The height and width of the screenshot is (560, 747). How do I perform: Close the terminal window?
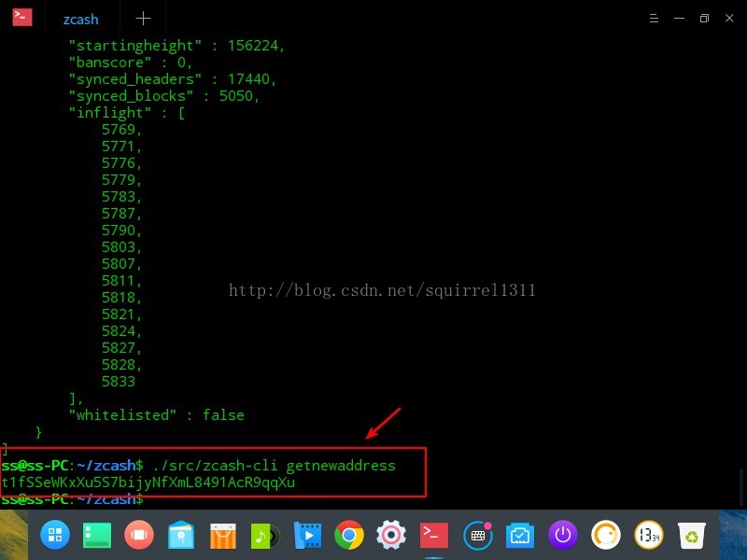[x=729, y=18]
